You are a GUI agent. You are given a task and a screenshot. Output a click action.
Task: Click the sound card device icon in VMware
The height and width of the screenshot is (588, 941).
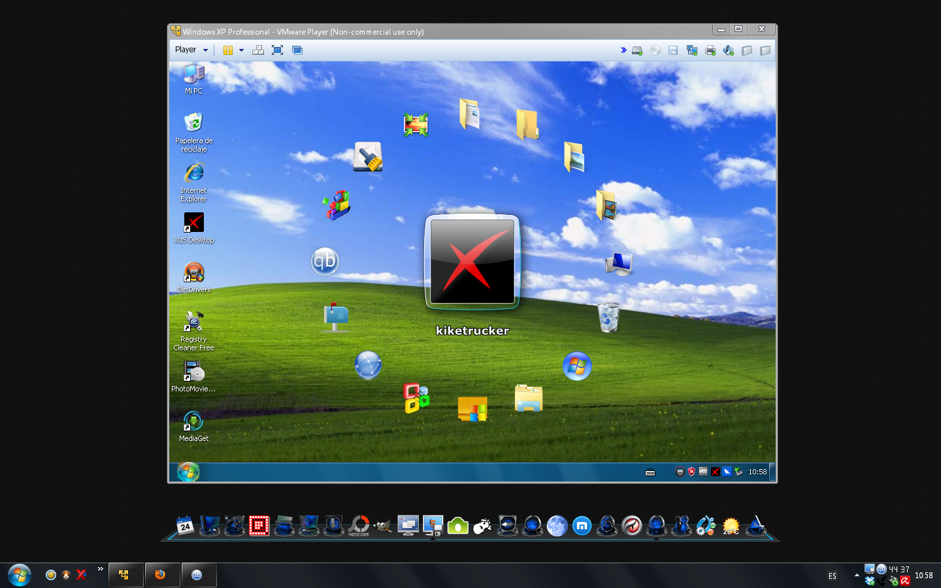click(729, 50)
